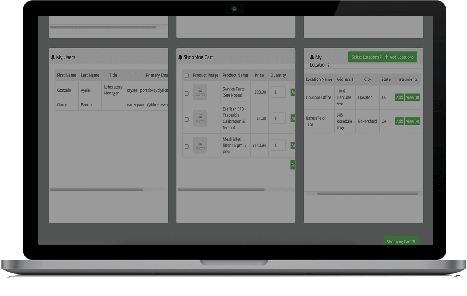This screenshot has height=296, width=467.
Task: Click the bell icon beside My Users
Action: (53, 57)
